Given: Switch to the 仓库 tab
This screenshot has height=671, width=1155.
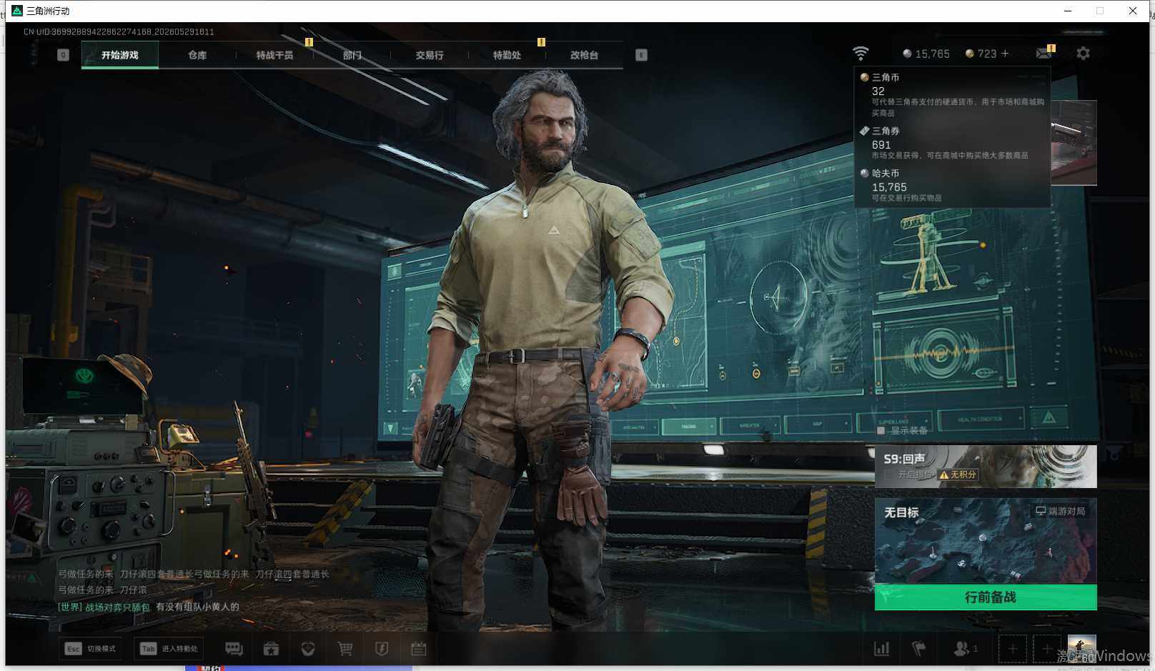Looking at the screenshot, I should click(197, 55).
